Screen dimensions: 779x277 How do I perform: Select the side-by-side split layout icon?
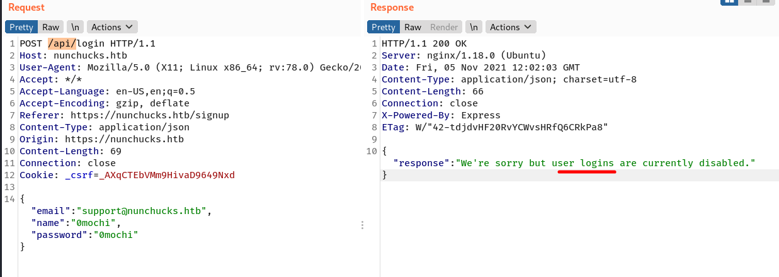coord(729,2)
